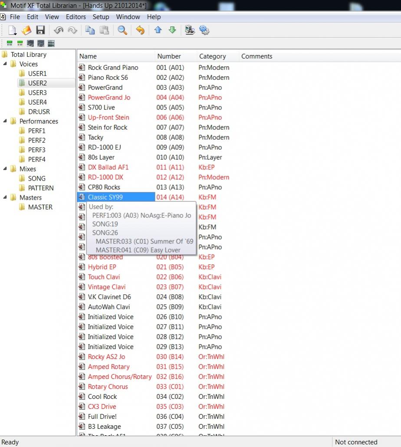Click voice icon beside Cool Rock
This screenshot has width=401, height=447.
(82, 397)
